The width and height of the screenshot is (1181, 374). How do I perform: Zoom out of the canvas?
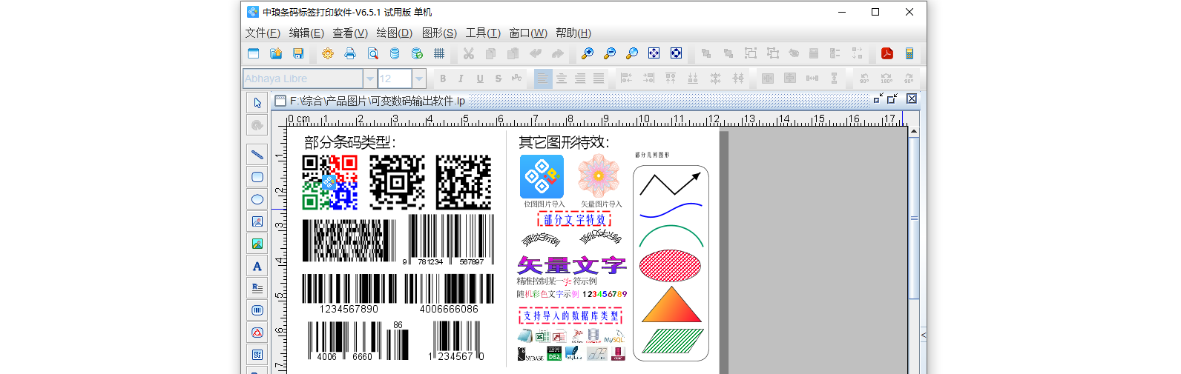point(609,53)
